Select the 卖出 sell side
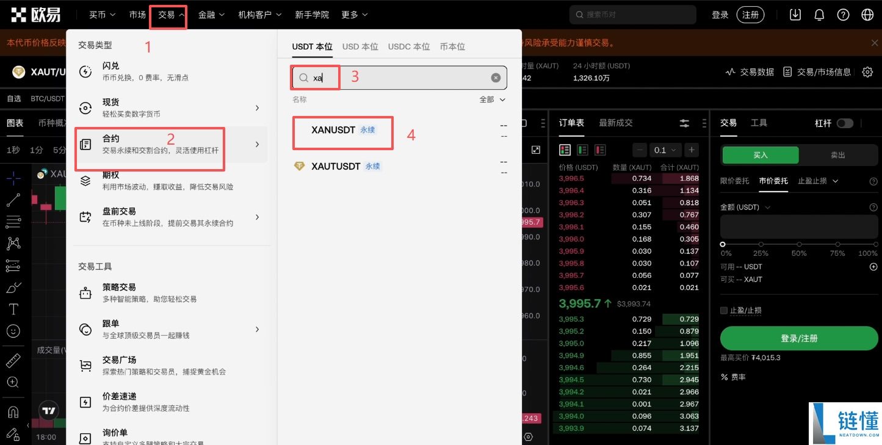 (838, 155)
